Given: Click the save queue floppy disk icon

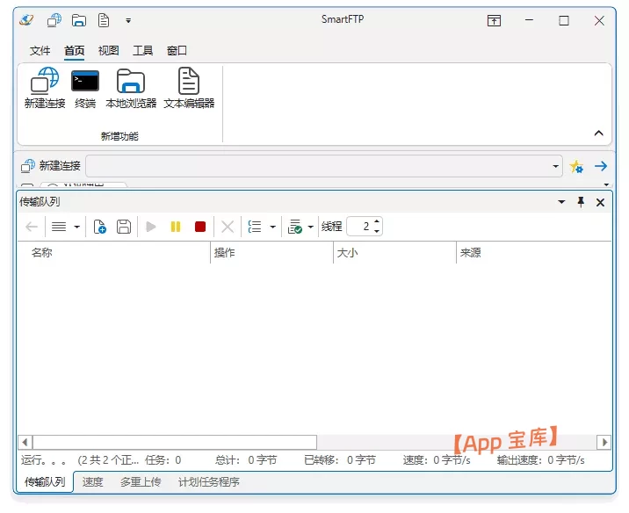Looking at the screenshot, I should point(124,227).
